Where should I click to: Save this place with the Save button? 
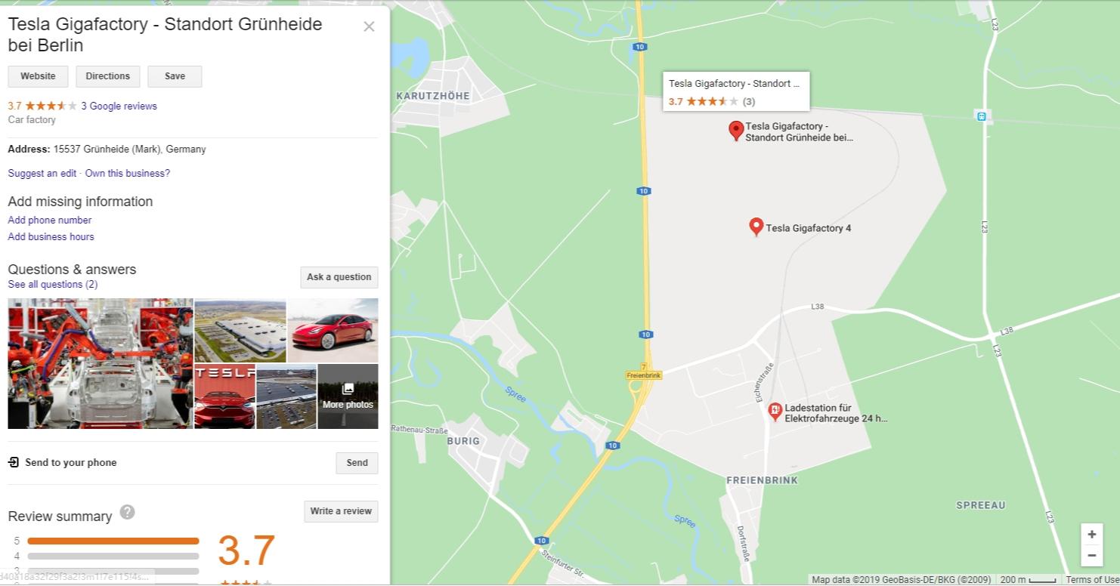(175, 76)
